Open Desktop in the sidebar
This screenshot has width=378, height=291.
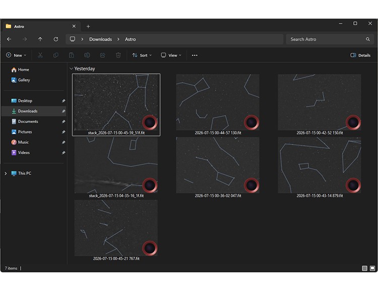pyautogui.click(x=34, y=101)
